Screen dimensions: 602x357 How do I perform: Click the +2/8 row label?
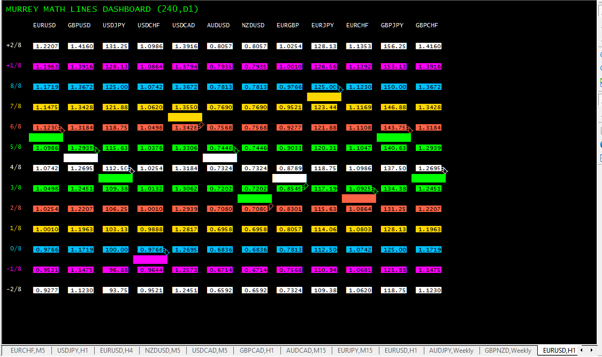point(14,45)
